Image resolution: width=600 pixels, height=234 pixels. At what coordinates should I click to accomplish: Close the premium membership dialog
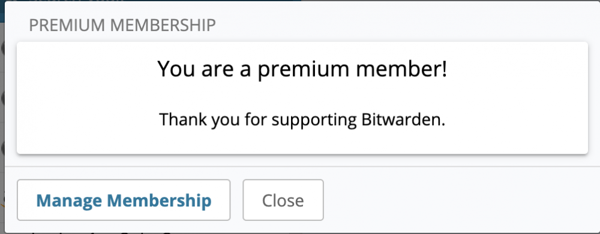coord(283,200)
